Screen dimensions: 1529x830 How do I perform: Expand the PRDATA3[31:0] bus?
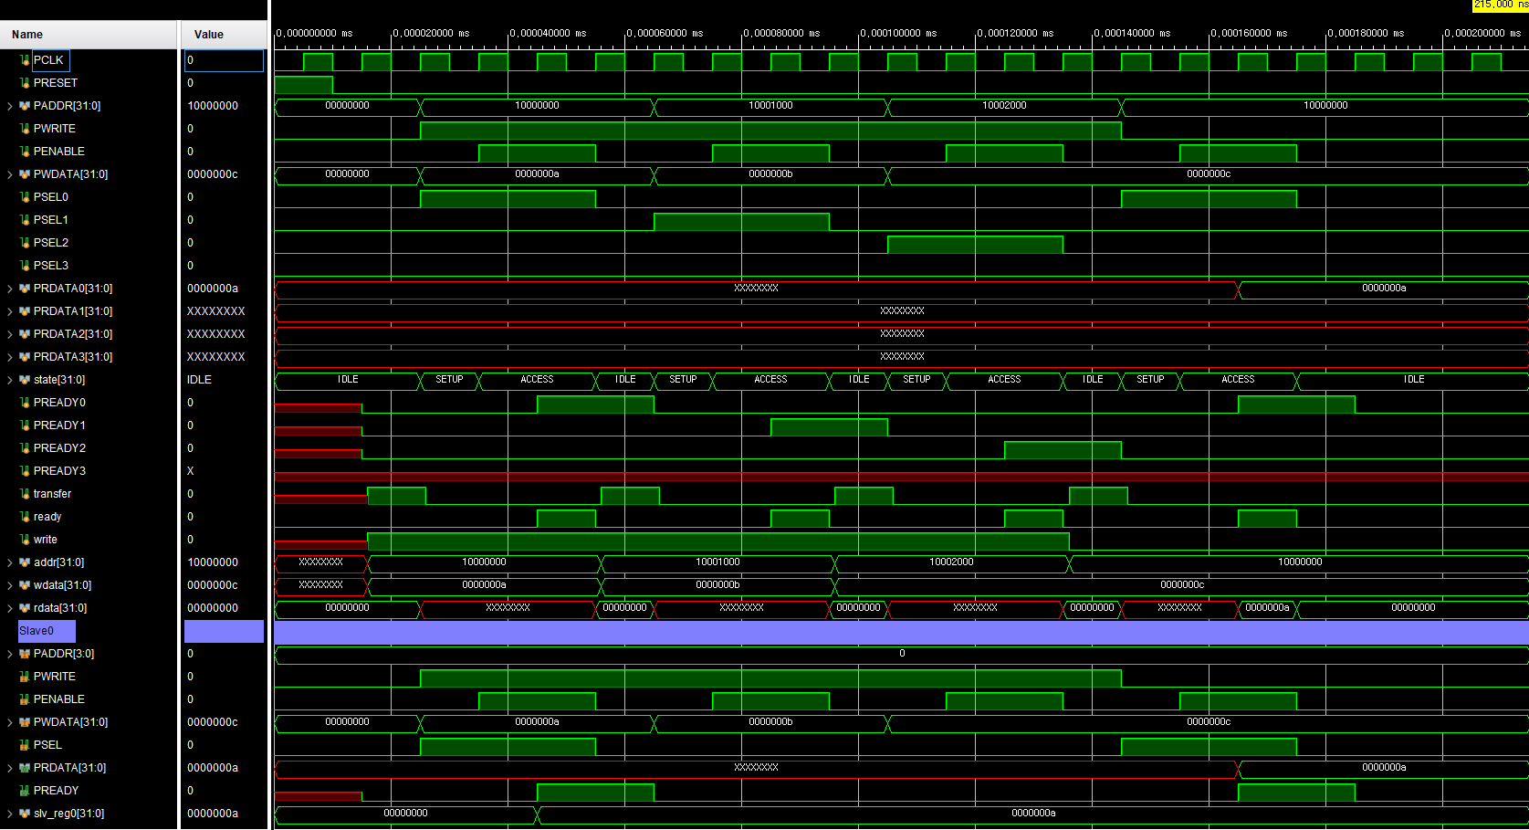pyautogui.click(x=9, y=357)
